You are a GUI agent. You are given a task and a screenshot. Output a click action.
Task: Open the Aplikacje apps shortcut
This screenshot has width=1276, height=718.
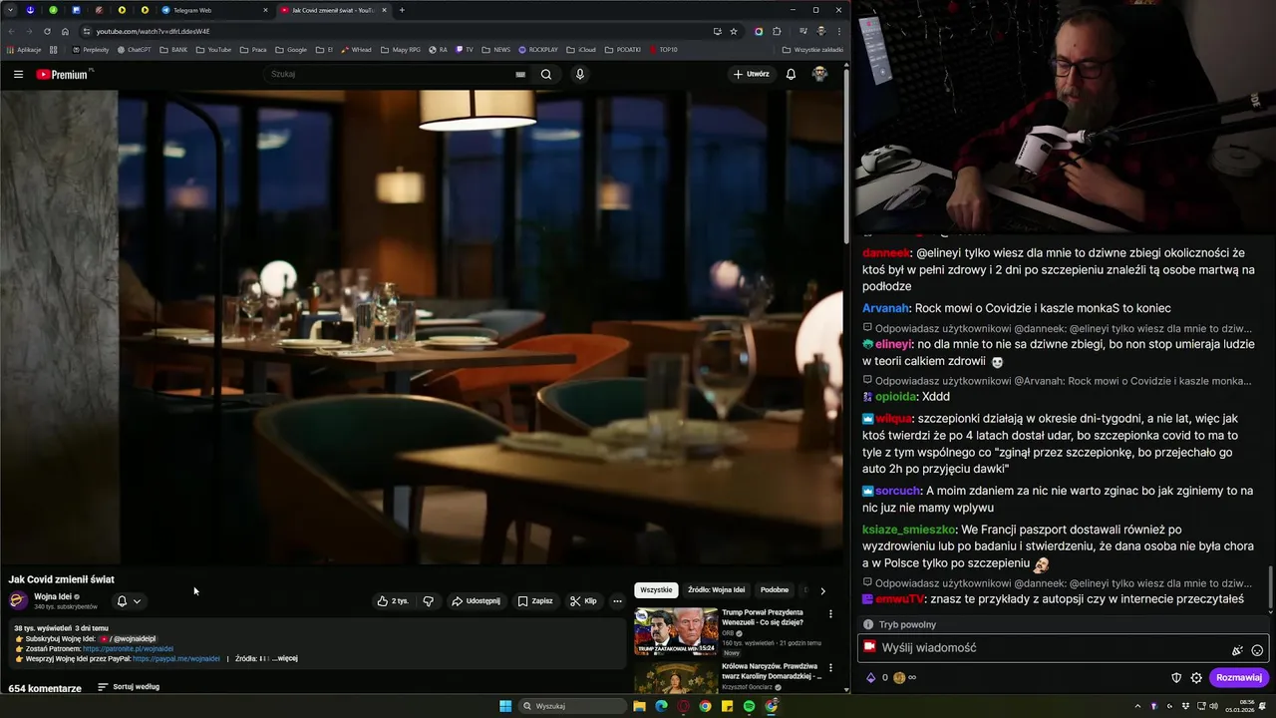pos(24,49)
